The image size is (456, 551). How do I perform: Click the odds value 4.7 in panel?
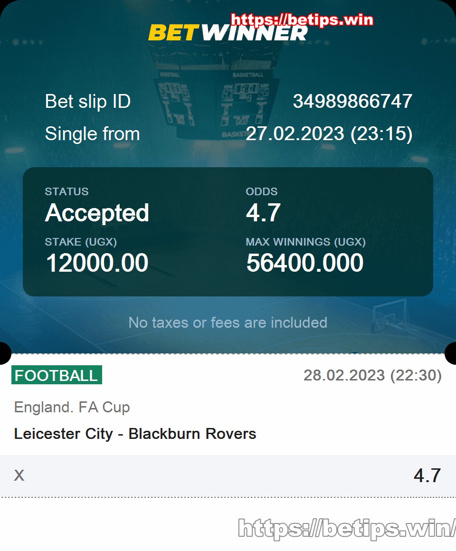(263, 213)
